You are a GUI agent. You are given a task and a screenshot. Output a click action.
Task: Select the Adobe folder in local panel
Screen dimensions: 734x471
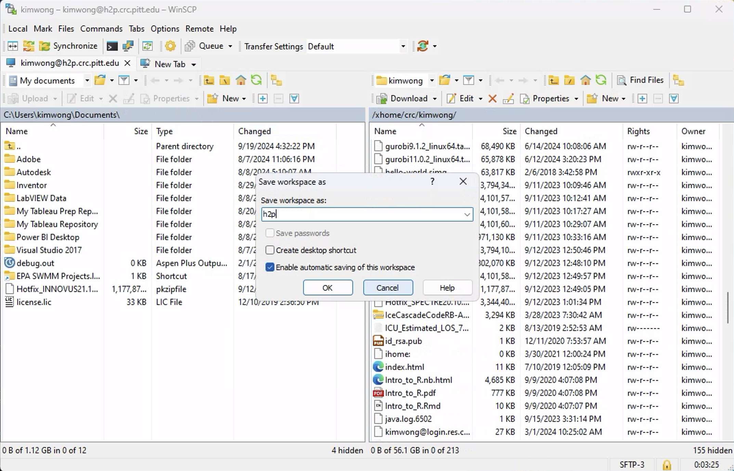pos(29,159)
